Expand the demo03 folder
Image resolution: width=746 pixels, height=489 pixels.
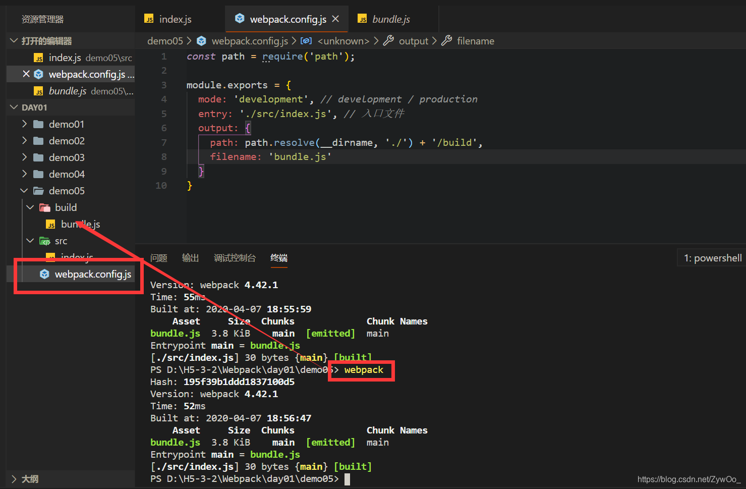click(x=24, y=157)
